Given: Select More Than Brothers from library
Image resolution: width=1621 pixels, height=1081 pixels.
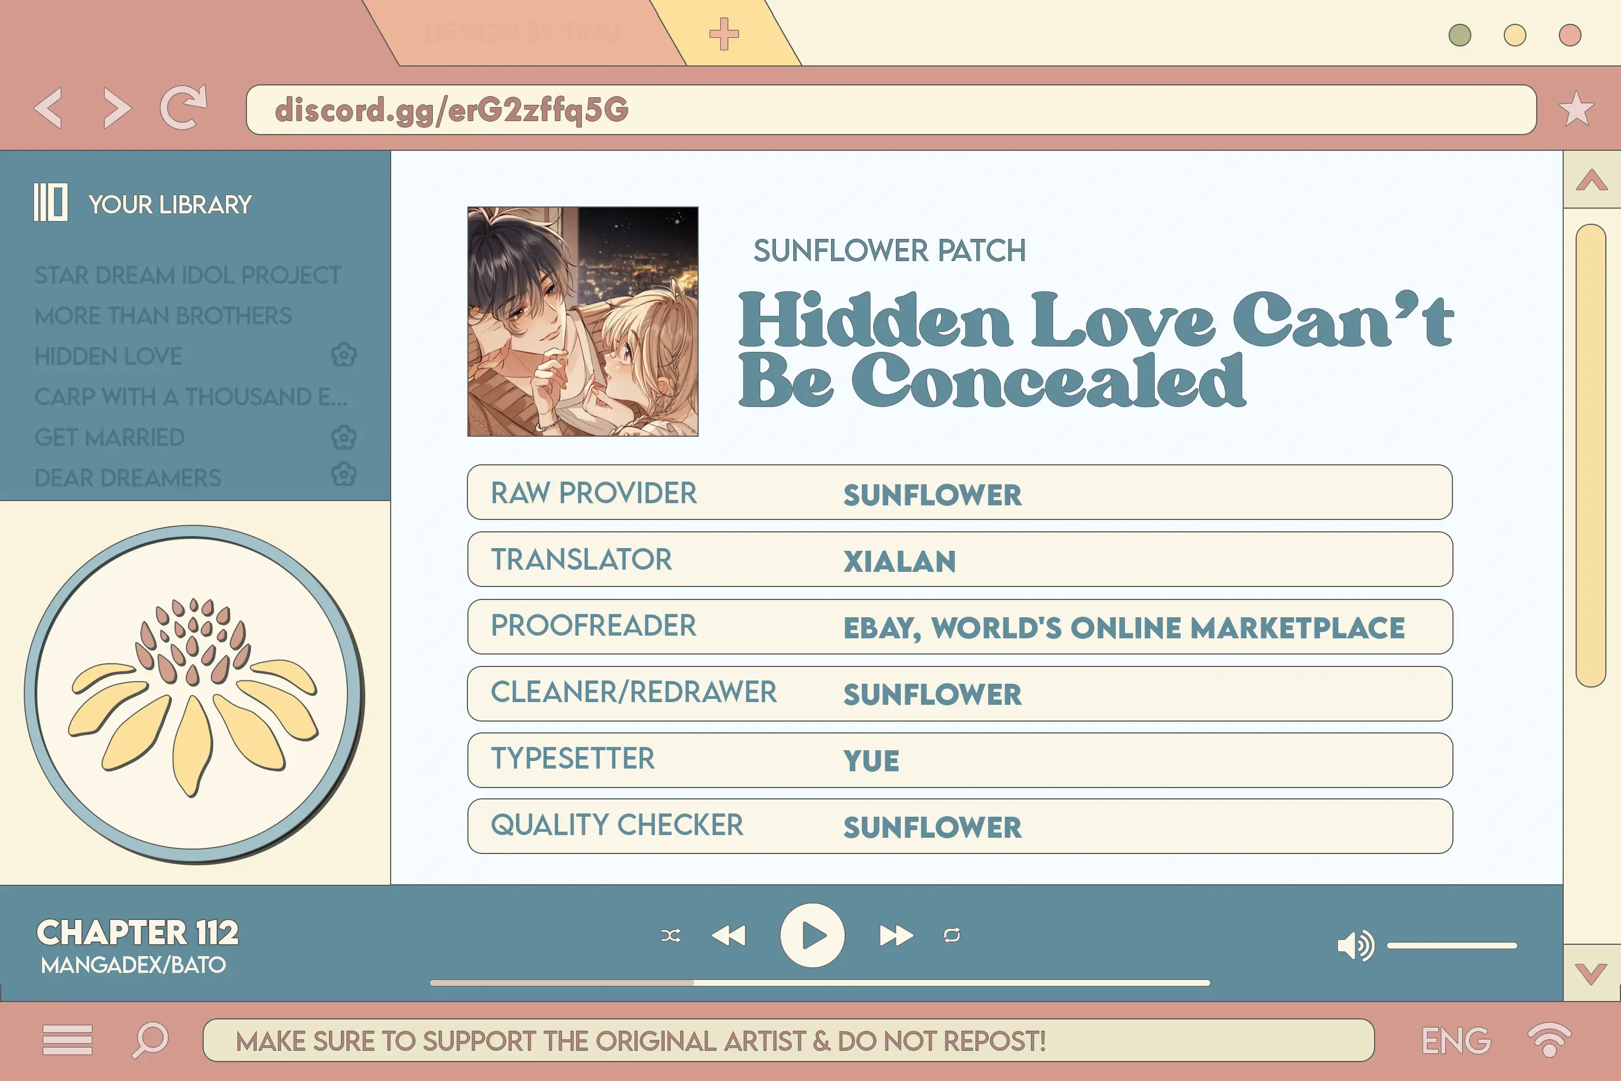Looking at the screenshot, I should pos(163,315).
